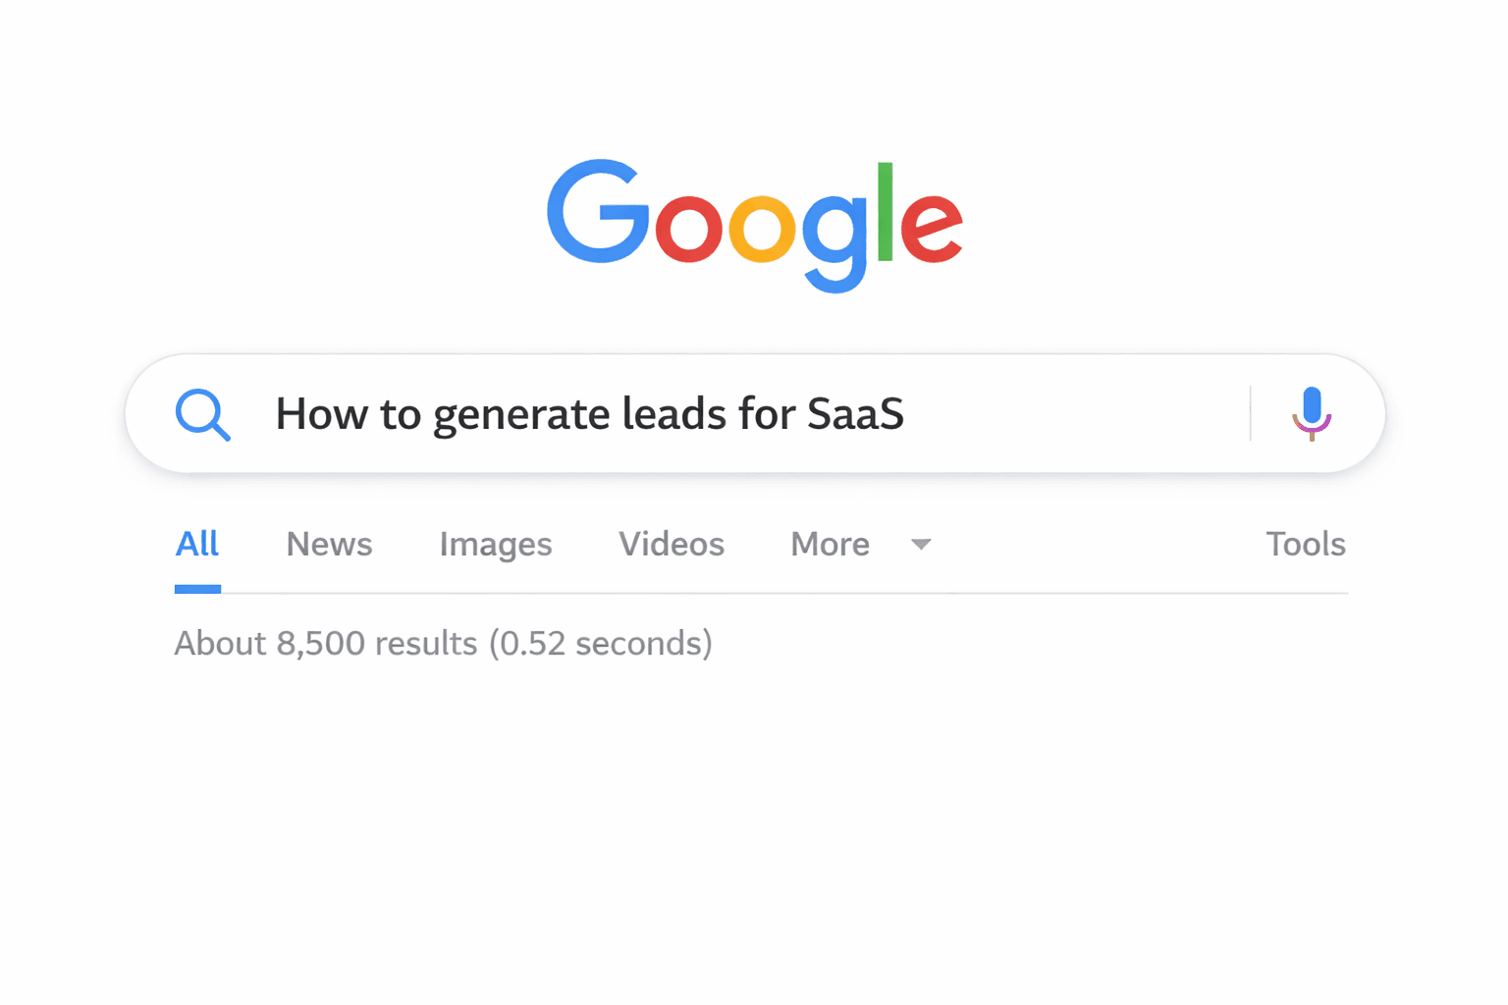Click the magnifying glass search icon
The height and width of the screenshot is (1005, 1508).
(202, 413)
